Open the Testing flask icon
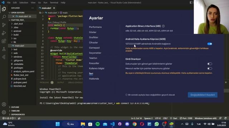Screen dimensions: 229x128 (4, 49)
